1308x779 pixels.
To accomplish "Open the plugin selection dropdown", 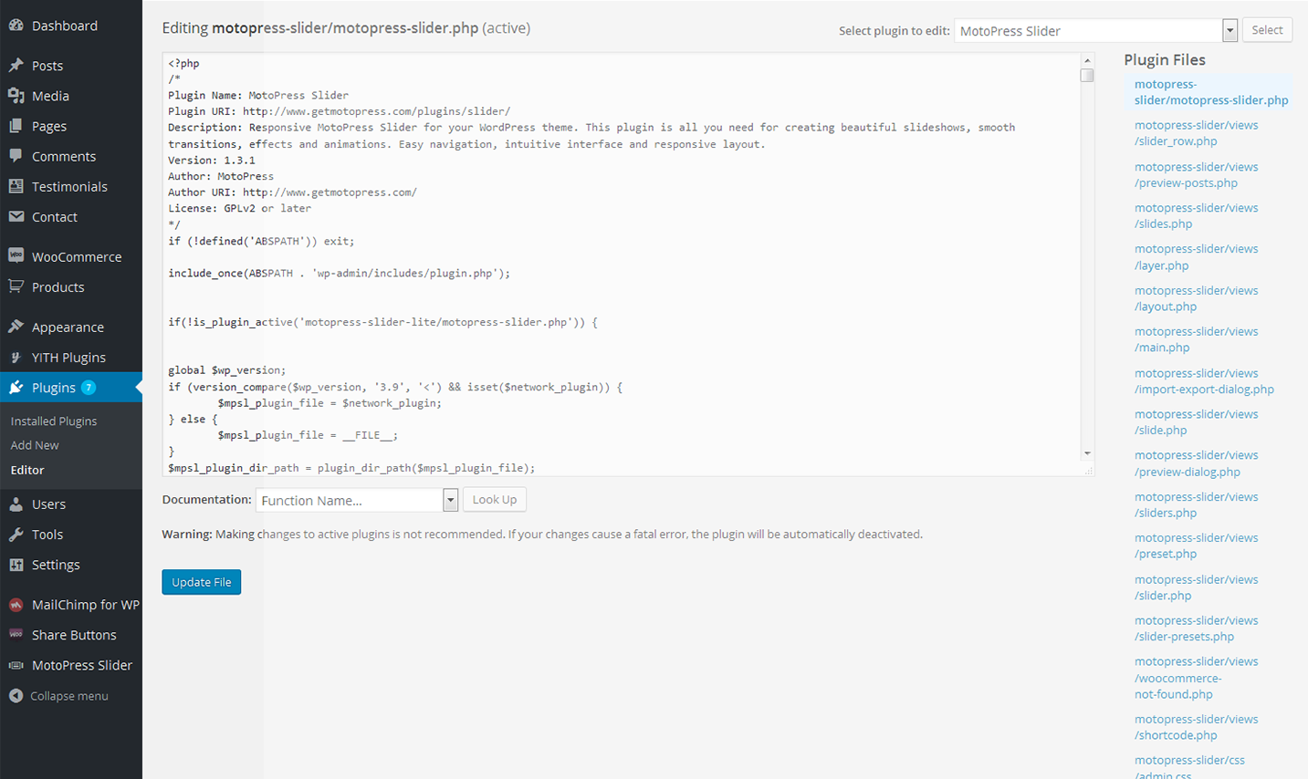I will coord(1230,31).
